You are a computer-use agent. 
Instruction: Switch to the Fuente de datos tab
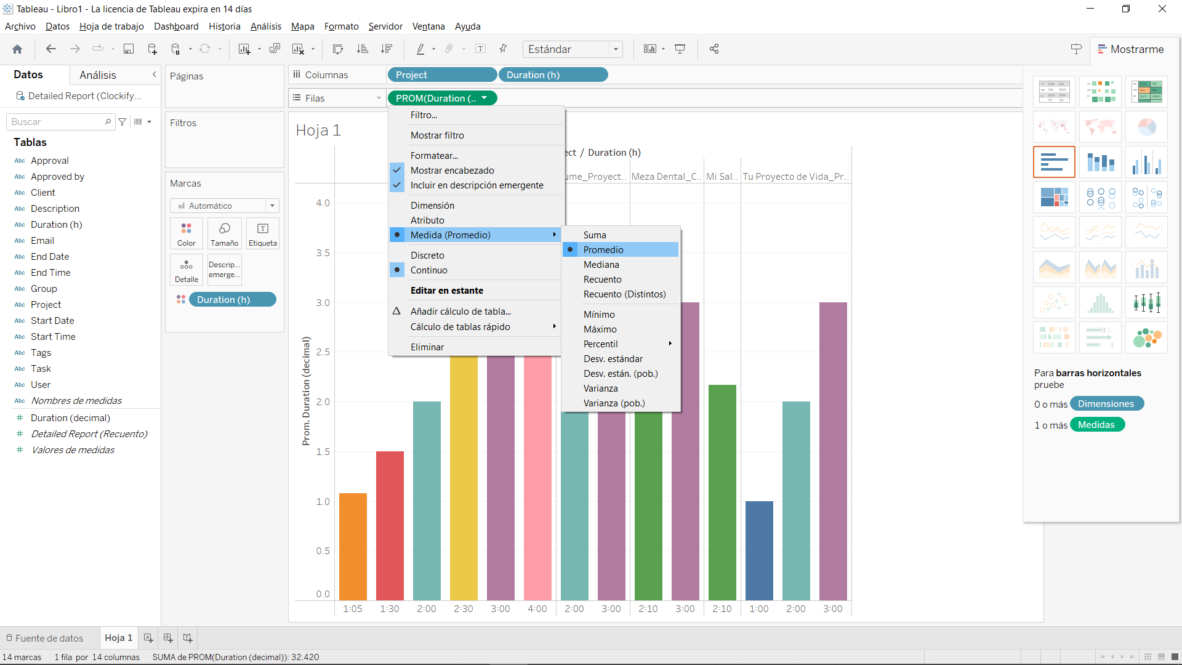(49, 637)
